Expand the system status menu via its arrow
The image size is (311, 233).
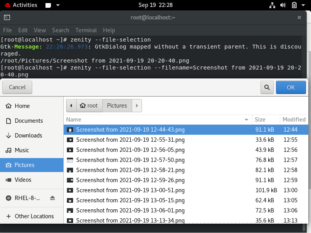(x=303, y=5)
